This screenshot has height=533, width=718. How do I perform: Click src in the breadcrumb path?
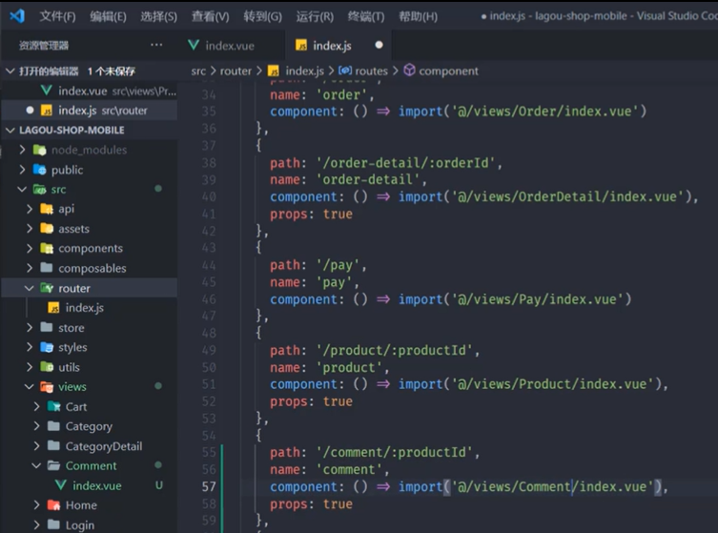(198, 71)
